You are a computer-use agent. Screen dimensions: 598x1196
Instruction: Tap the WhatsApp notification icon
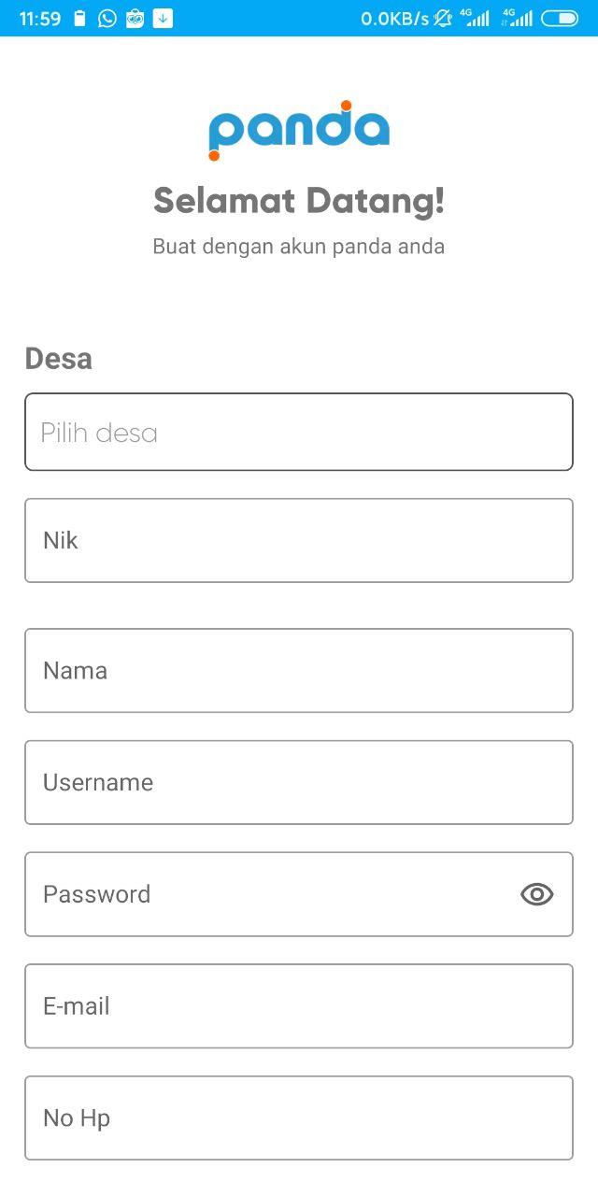pyautogui.click(x=107, y=18)
